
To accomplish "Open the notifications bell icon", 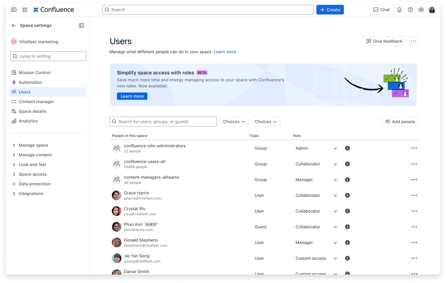I will (x=399, y=10).
